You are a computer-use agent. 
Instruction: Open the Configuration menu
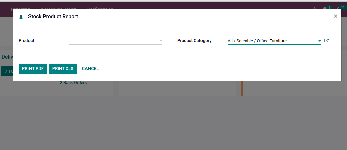coord(100,8)
